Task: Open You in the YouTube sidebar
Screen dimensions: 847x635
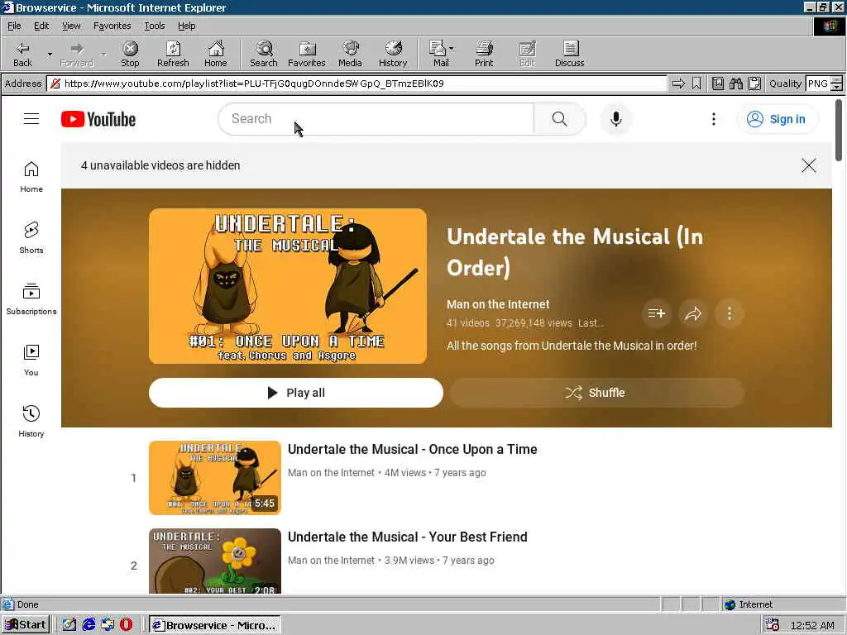Action: (31, 360)
